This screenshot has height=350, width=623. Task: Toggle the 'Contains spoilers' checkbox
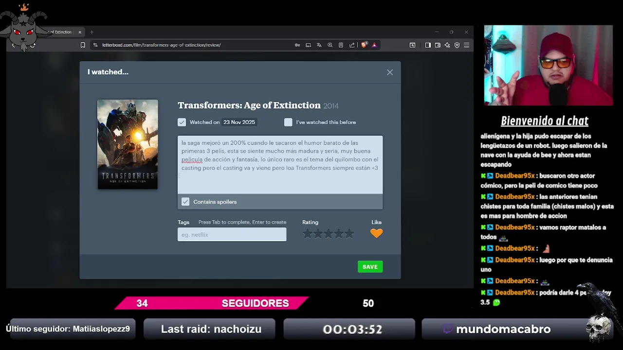pos(185,202)
